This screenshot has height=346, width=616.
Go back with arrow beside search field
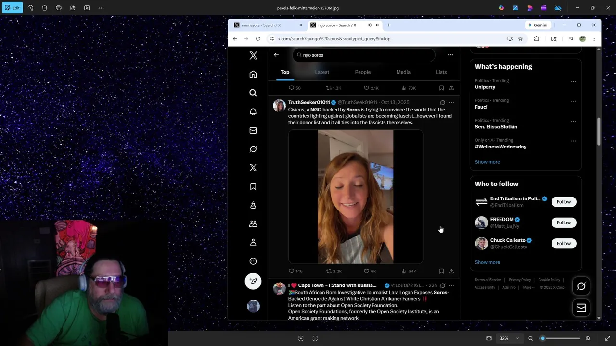pyautogui.click(x=276, y=55)
